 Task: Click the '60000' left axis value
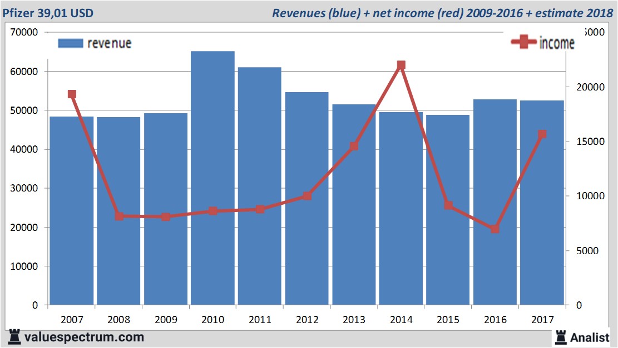coord(24,72)
